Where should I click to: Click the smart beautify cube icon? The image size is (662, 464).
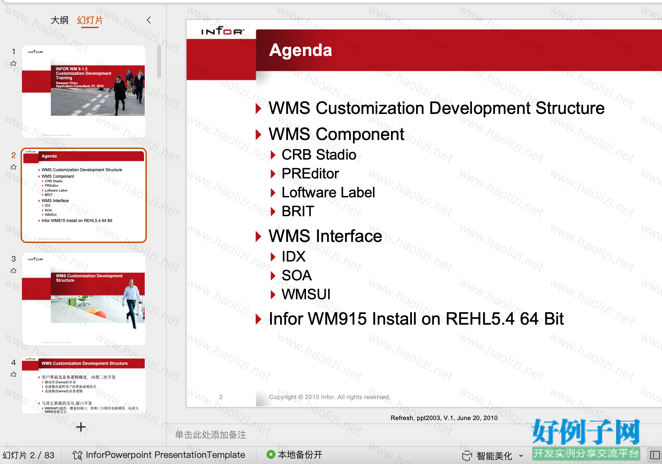tap(467, 456)
